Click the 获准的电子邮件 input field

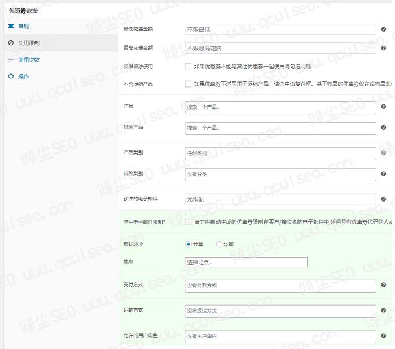tap(280, 199)
